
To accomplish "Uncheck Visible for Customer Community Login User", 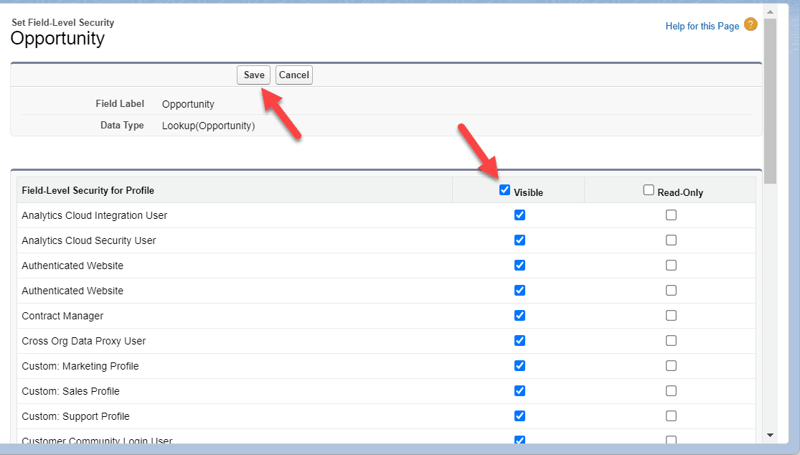I will tap(519, 440).
